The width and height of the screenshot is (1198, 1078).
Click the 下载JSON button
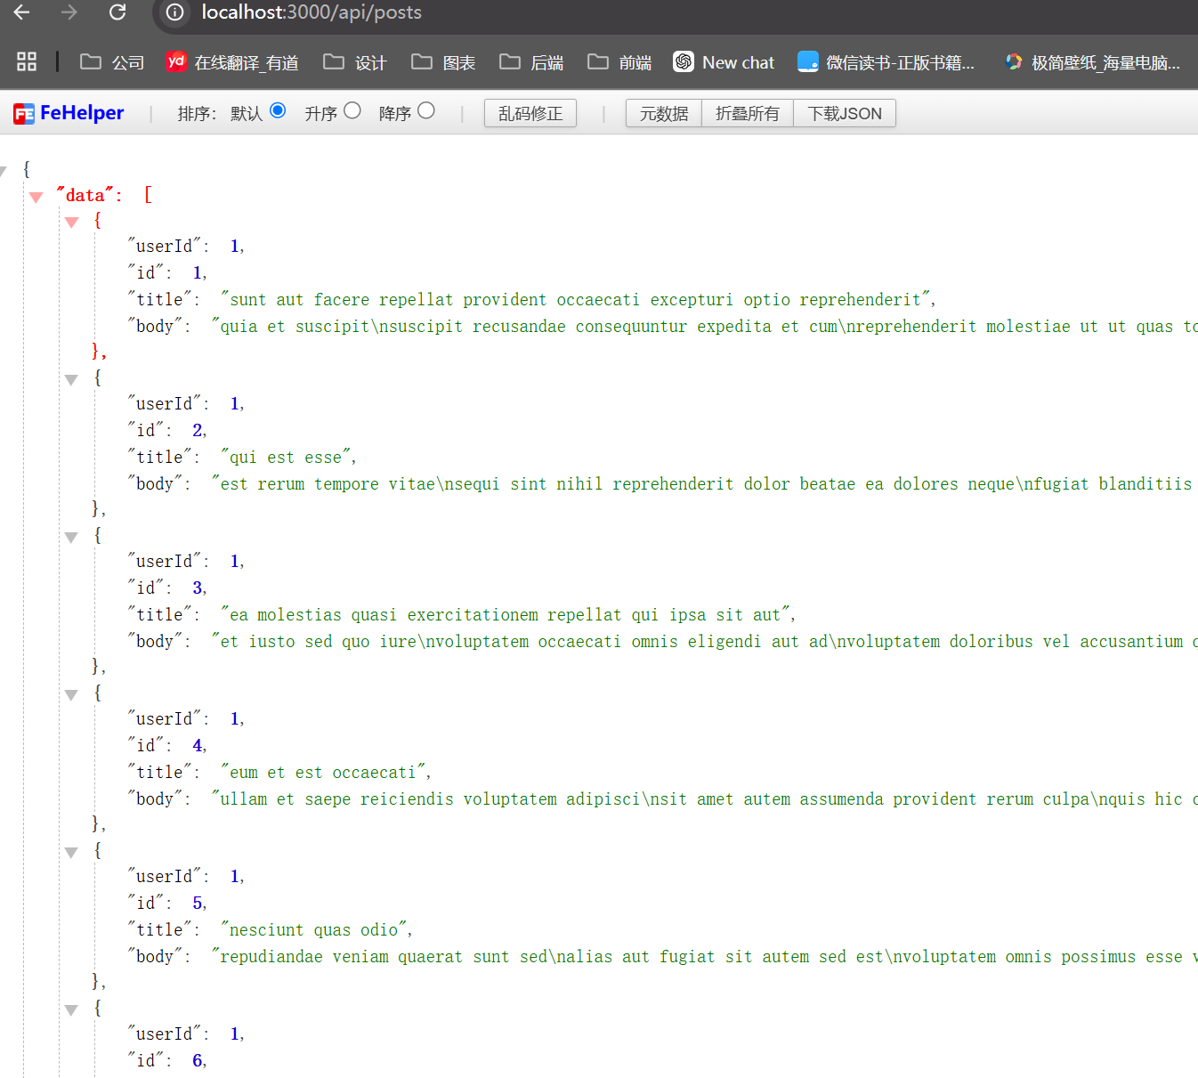845,113
